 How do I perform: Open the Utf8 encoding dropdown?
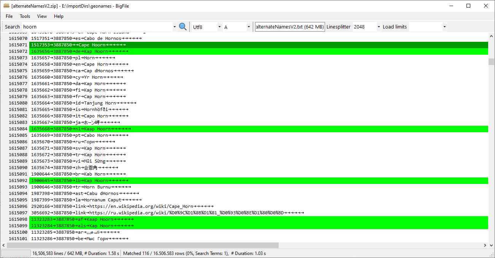(x=219, y=27)
